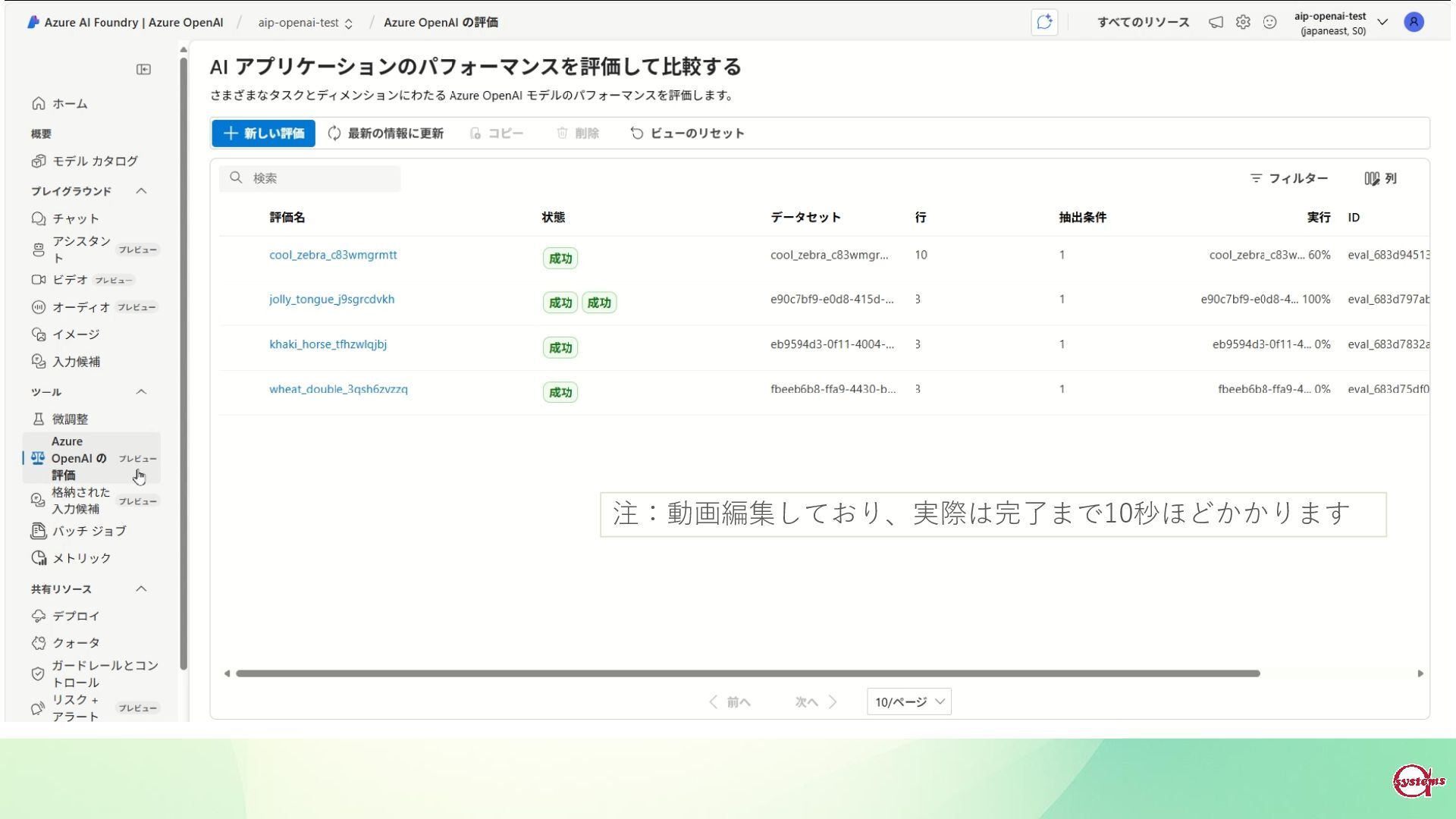Viewport: 1456px width, 819px height.
Task: Click the 実行 column header
Action: pyautogui.click(x=1319, y=218)
